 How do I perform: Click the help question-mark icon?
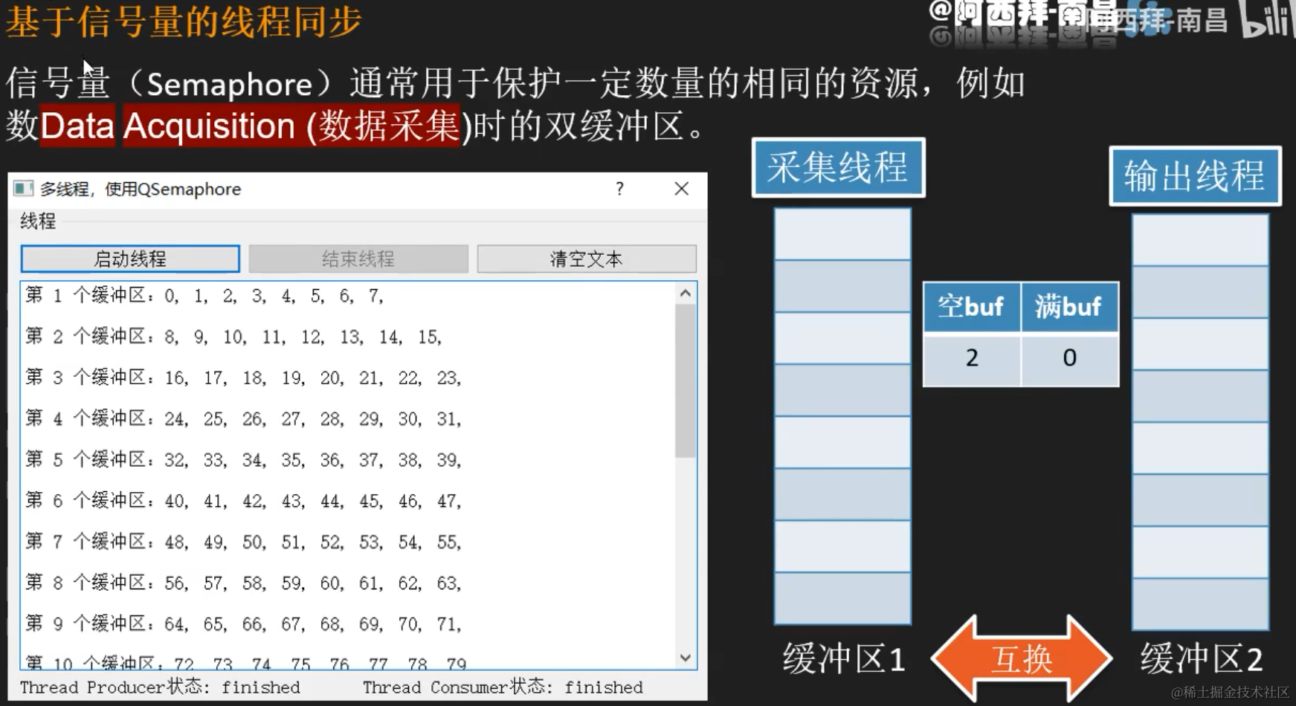click(619, 190)
